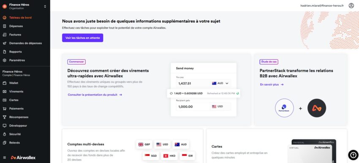Screen dimensions: 359x163
Task: Click the IDR currency chip
Action: coord(187,156)
